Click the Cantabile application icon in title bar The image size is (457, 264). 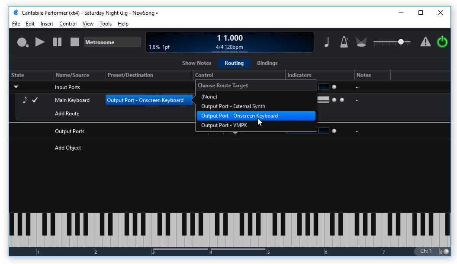pyautogui.click(x=16, y=13)
